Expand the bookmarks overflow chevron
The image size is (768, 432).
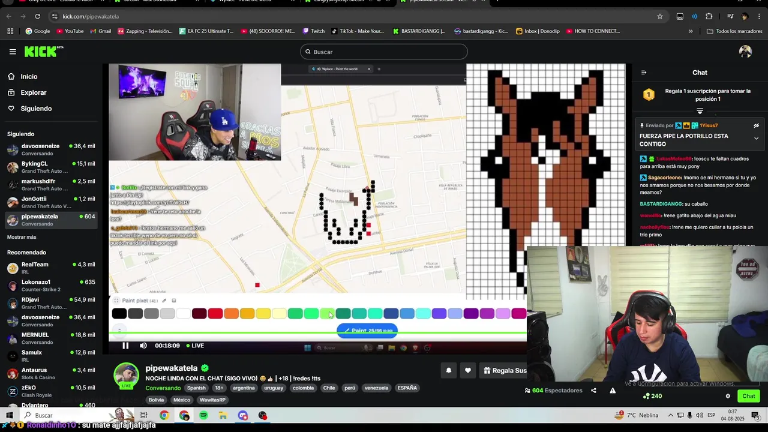pos(691,31)
